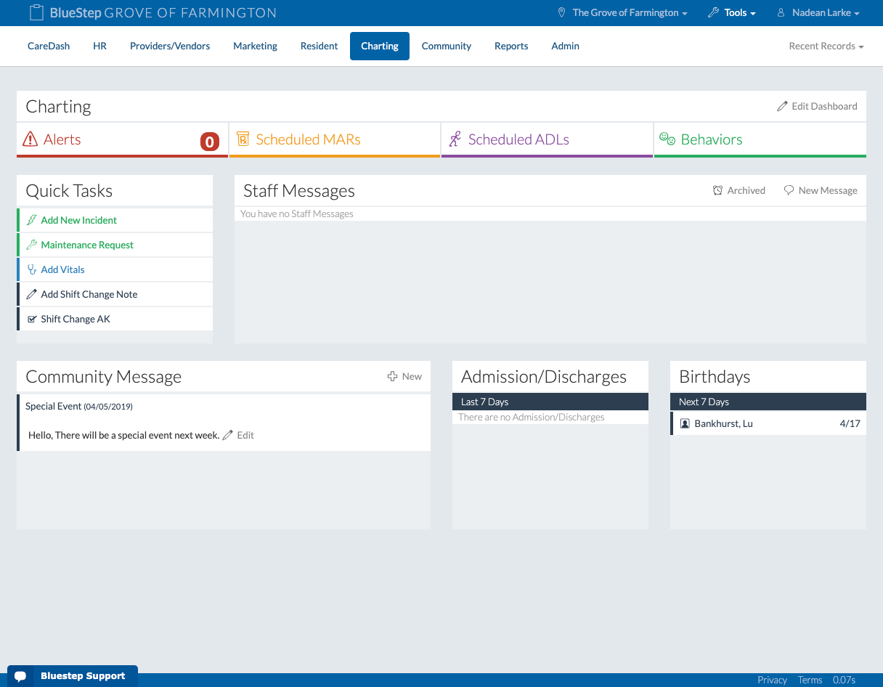Click the Privacy link in footer

772,680
